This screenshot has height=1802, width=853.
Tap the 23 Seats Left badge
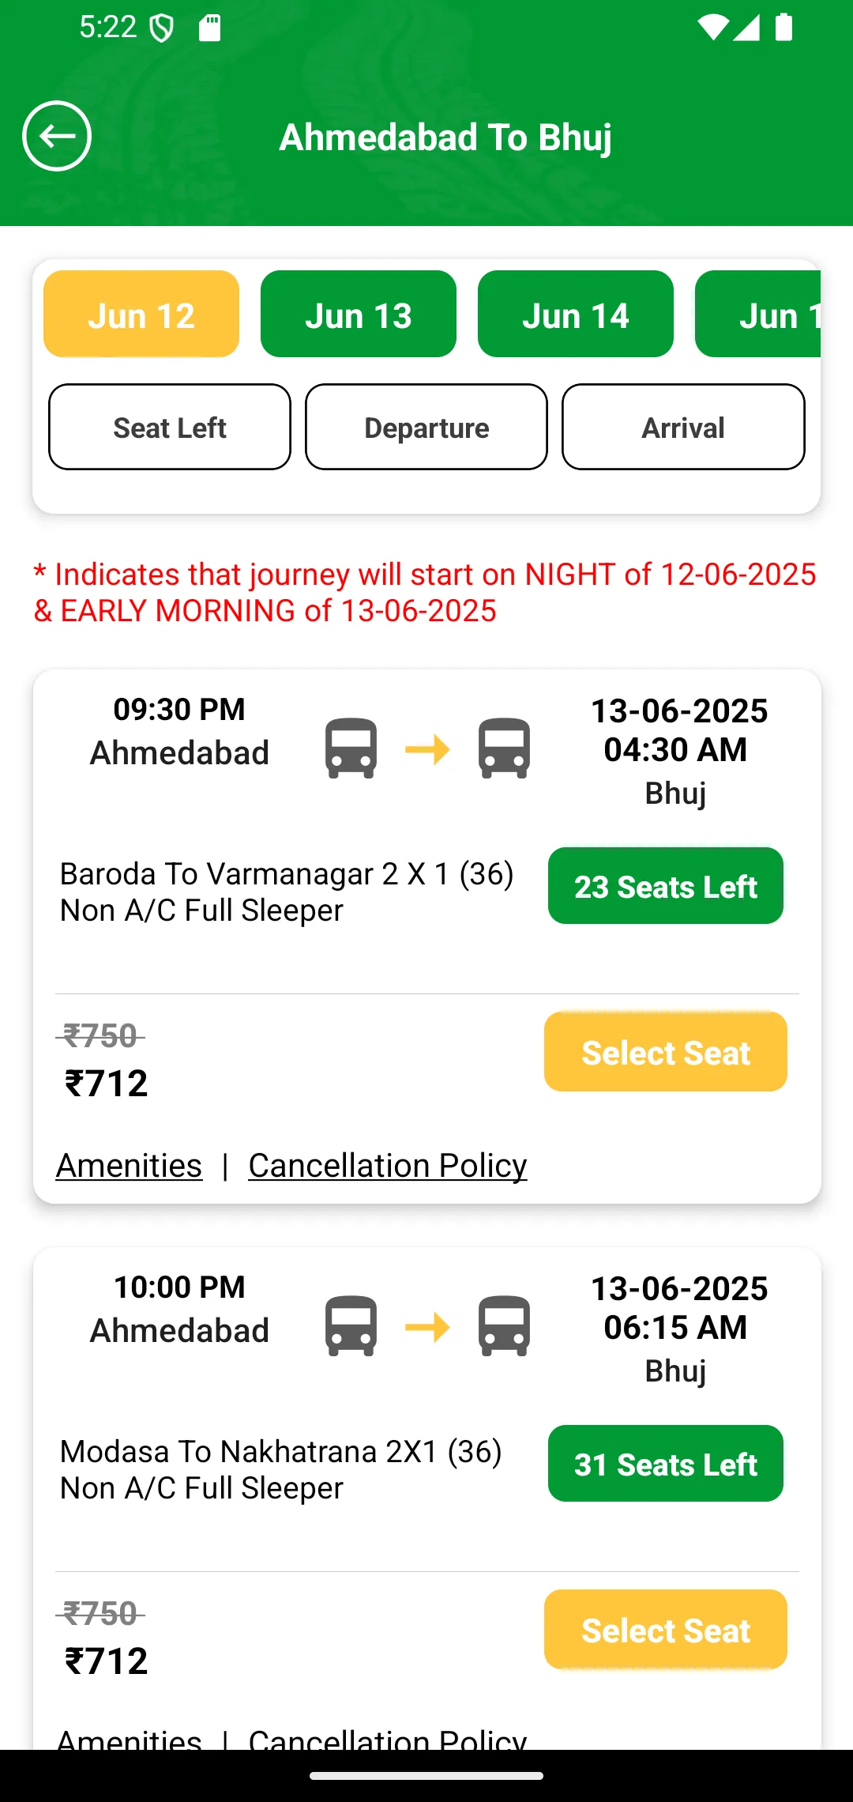click(x=666, y=885)
